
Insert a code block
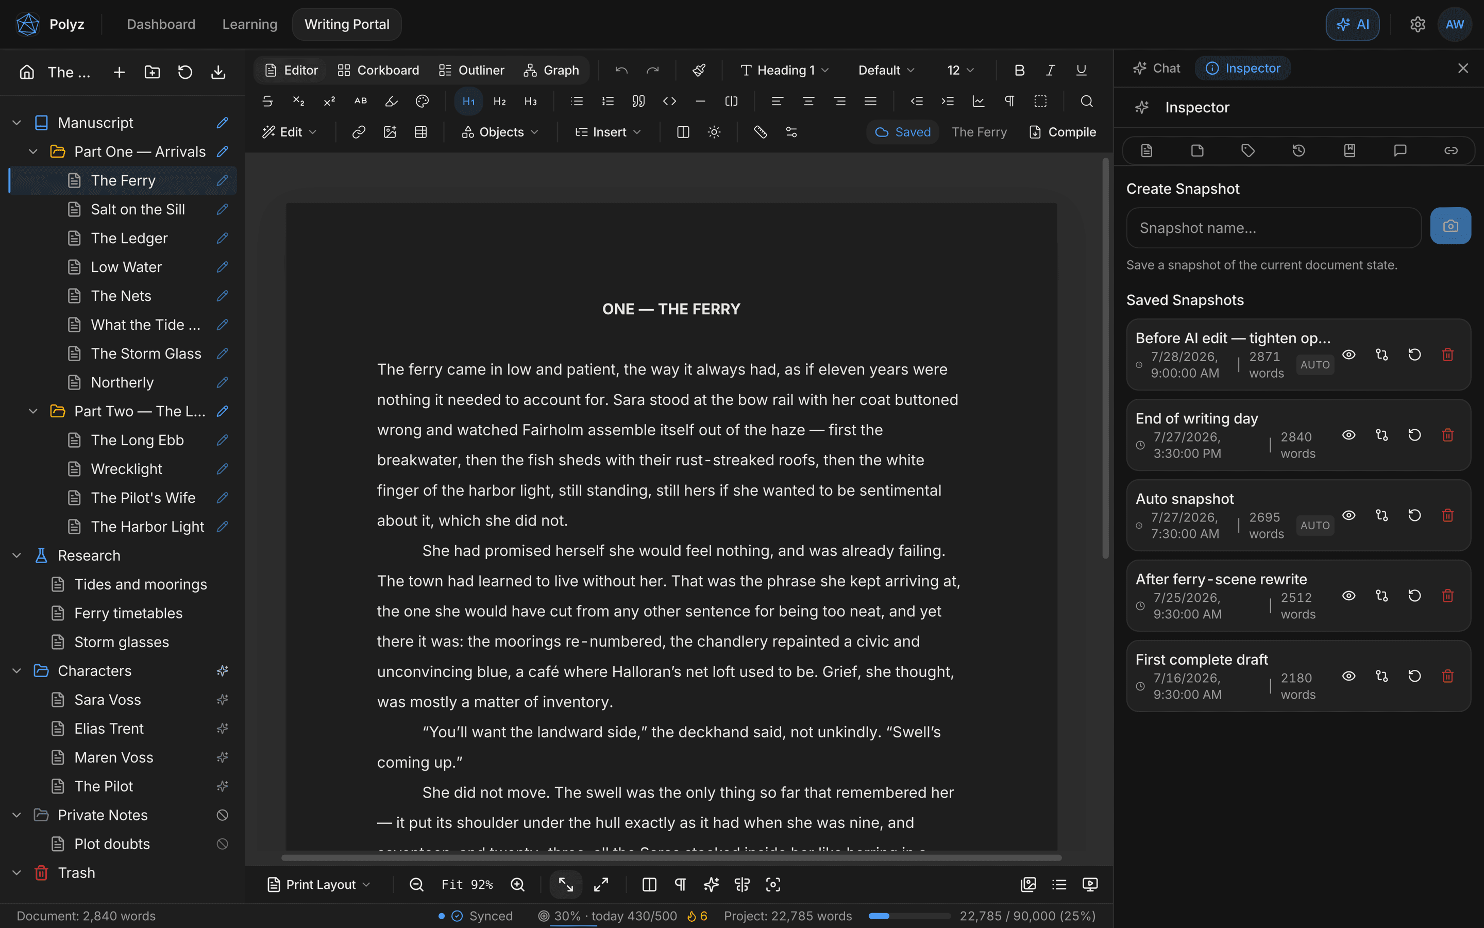[x=669, y=102]
